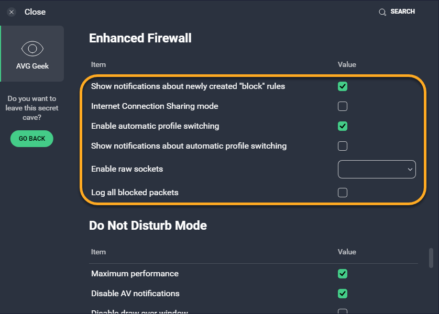This screenshot has height=314, width=439.
Task: Click the Close text label
Action: (x=35, y=12)
